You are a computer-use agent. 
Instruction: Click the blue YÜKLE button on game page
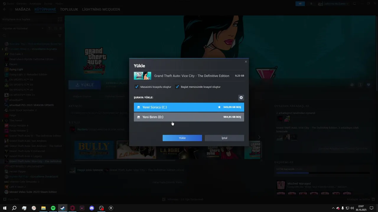[x=85, y=85]
